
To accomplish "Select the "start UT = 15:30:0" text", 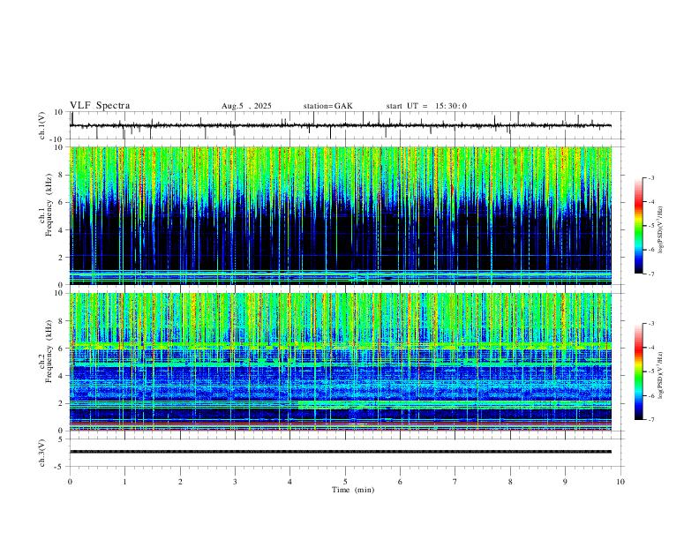I will 426,106.
